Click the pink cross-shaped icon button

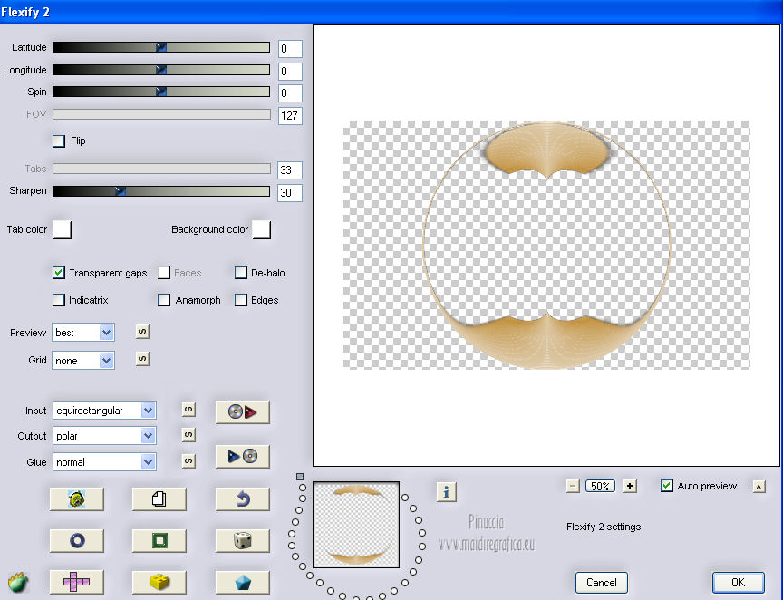[x=76, y=582]
